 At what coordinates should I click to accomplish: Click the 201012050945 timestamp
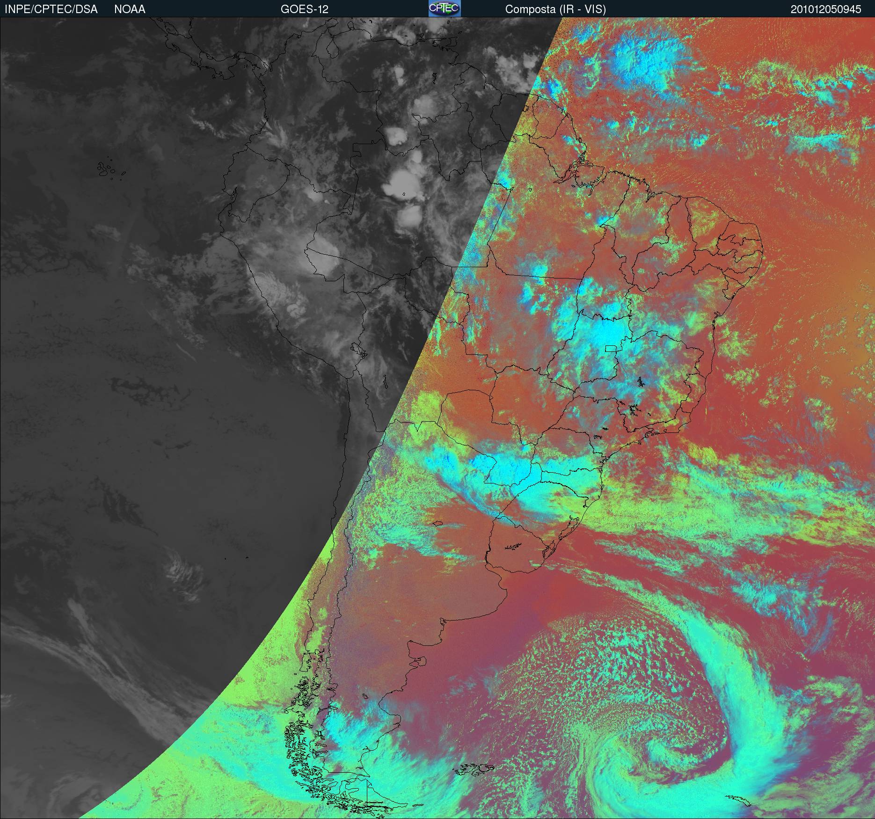(x=826, y=9)
